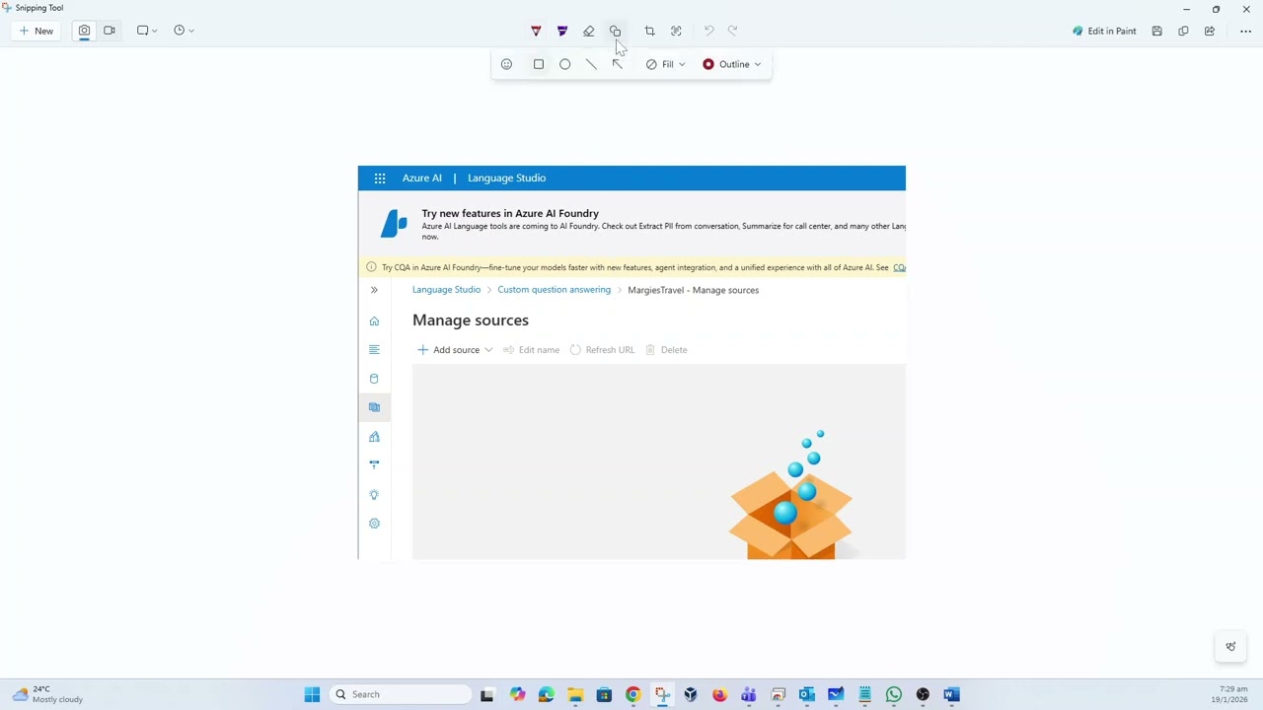The width and height of the screenshot is (1263, 710).
Task: Expand the Add source chevron
Action: pyautogui.click(x=488, y=350)
